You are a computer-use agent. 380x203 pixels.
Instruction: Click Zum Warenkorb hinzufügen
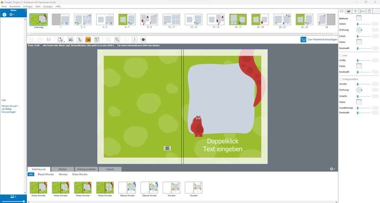coord(322,39)
